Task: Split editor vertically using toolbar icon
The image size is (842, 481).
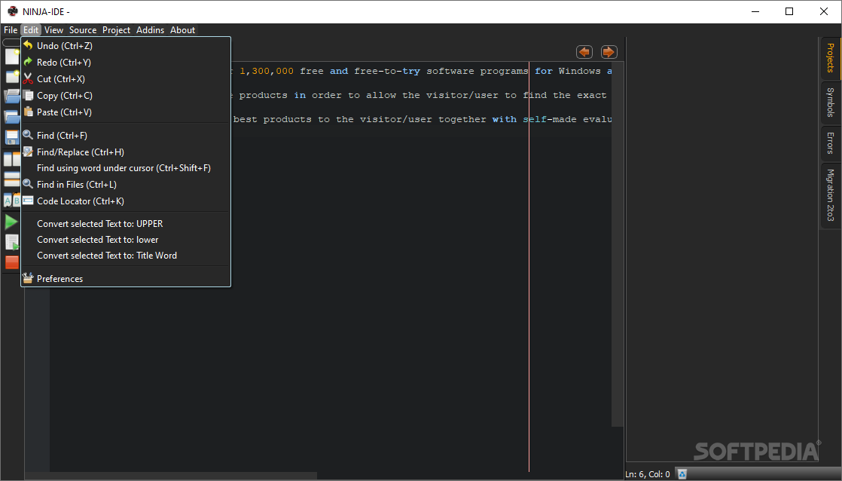Action: pos(12,159)
